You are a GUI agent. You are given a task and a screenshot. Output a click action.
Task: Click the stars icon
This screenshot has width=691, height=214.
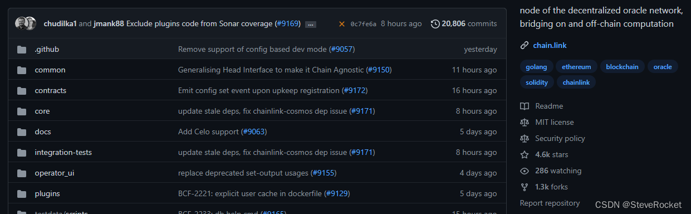(x=524, y=154)
